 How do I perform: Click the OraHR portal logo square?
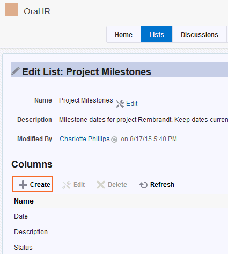coord(12,9)
